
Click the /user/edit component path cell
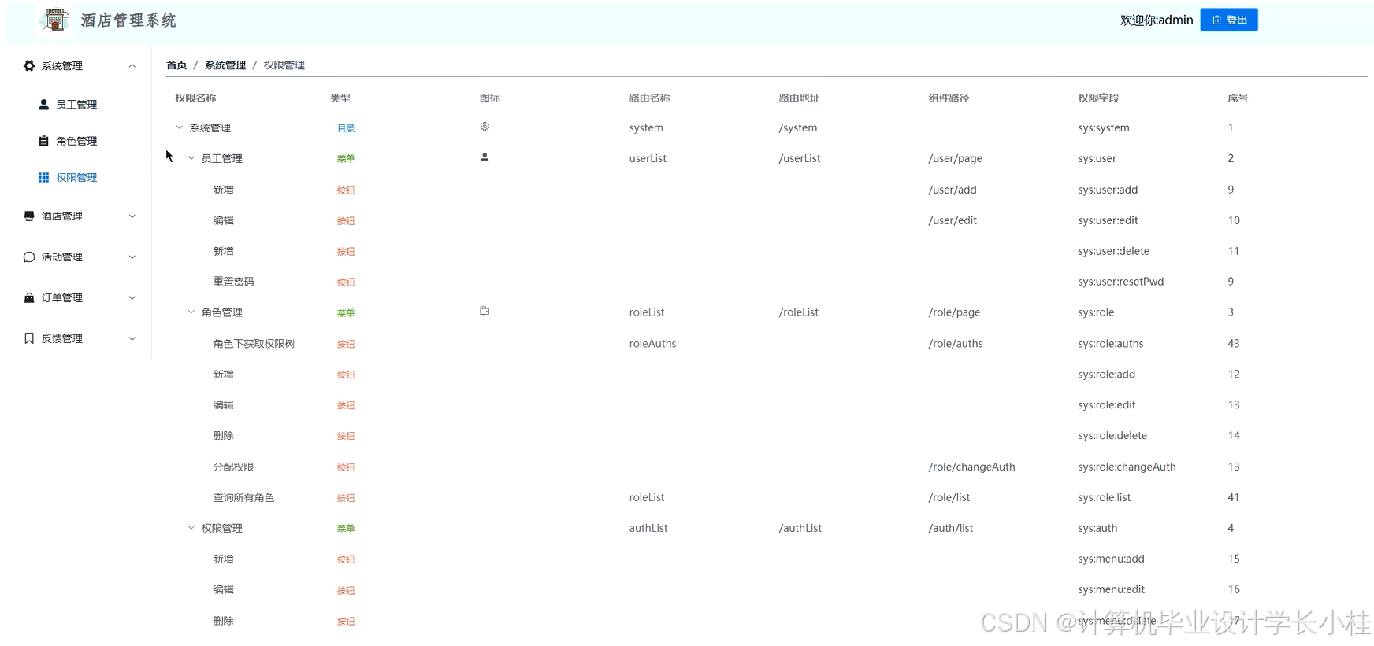pos(953,220)
